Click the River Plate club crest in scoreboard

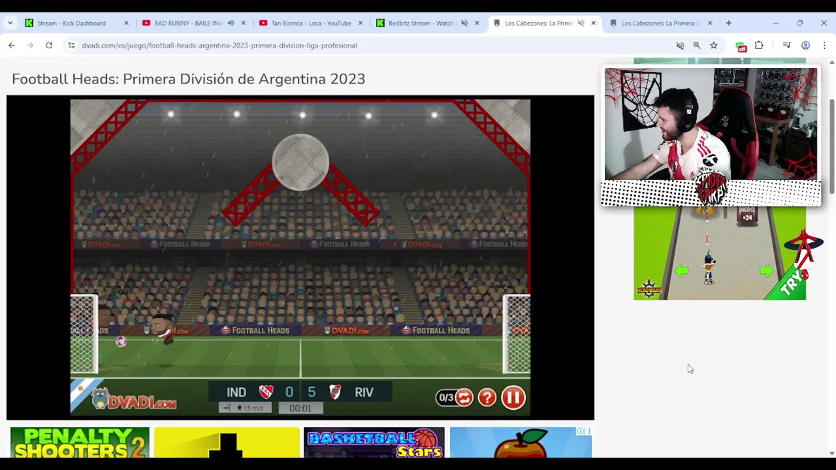[335, 392]
